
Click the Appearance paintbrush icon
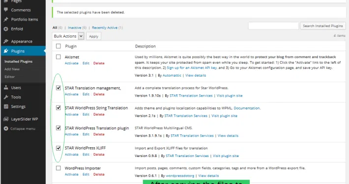(x=6, y=41)
